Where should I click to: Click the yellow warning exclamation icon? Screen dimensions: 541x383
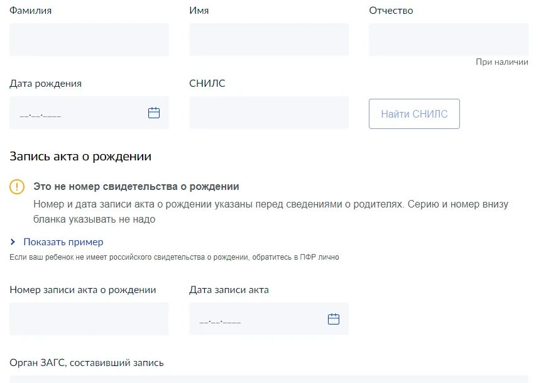[17, 187]
